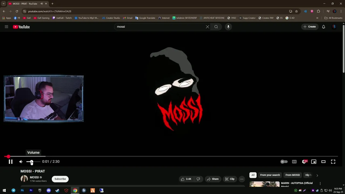Open Steam from the taskbar
Viewport: 345px width, 194px height.
click(57, 190)
